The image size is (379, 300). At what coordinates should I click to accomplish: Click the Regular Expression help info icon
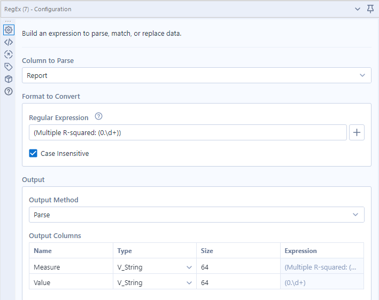pos(98,117)
